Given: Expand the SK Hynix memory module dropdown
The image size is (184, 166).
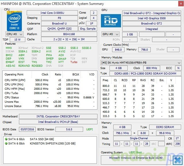Looking at the screenshot, I should (x=141, y=62).
